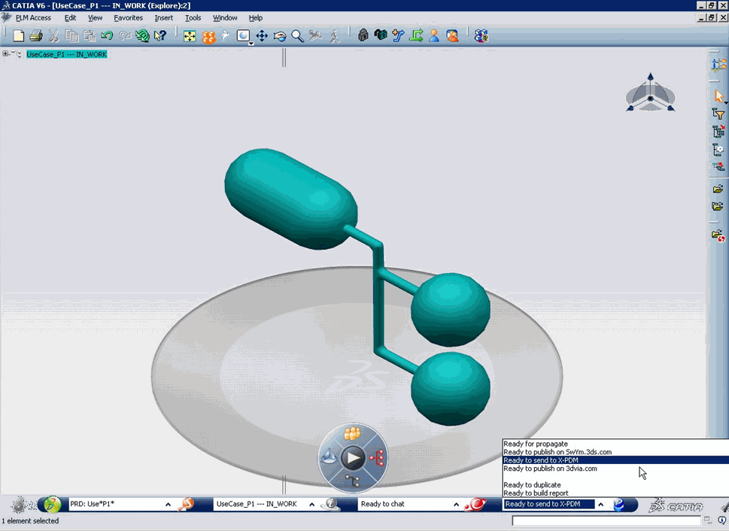This screenshot has width=729, height=531.
Task: Select the Zoom magnifier tool
Action: (298, 36)
